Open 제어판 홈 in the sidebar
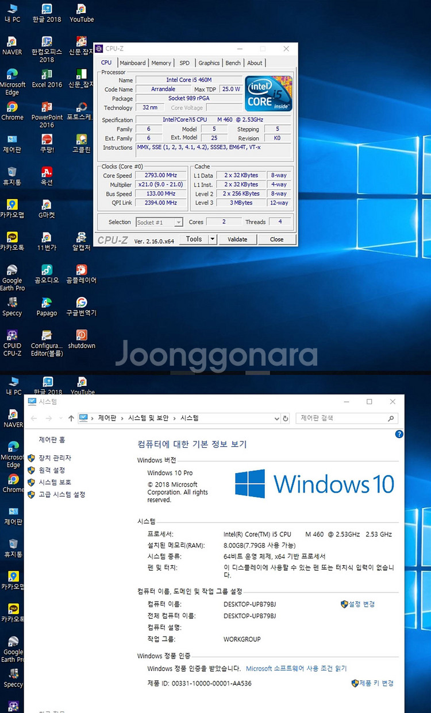 click(x=52, y=440)
